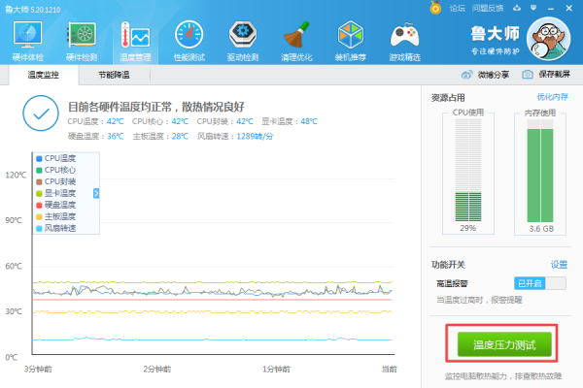The height and width of the screenshot is (388, 583).
Task: Click CPU温度 42℃ reading
Action: (95, 121)
